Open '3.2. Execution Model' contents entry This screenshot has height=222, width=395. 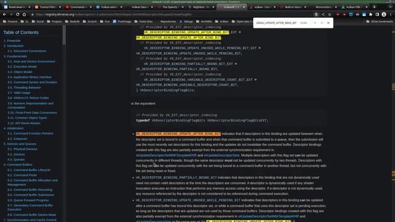(22, 67)
